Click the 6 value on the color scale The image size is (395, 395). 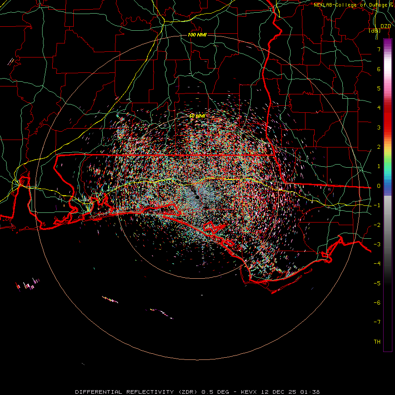379,69
